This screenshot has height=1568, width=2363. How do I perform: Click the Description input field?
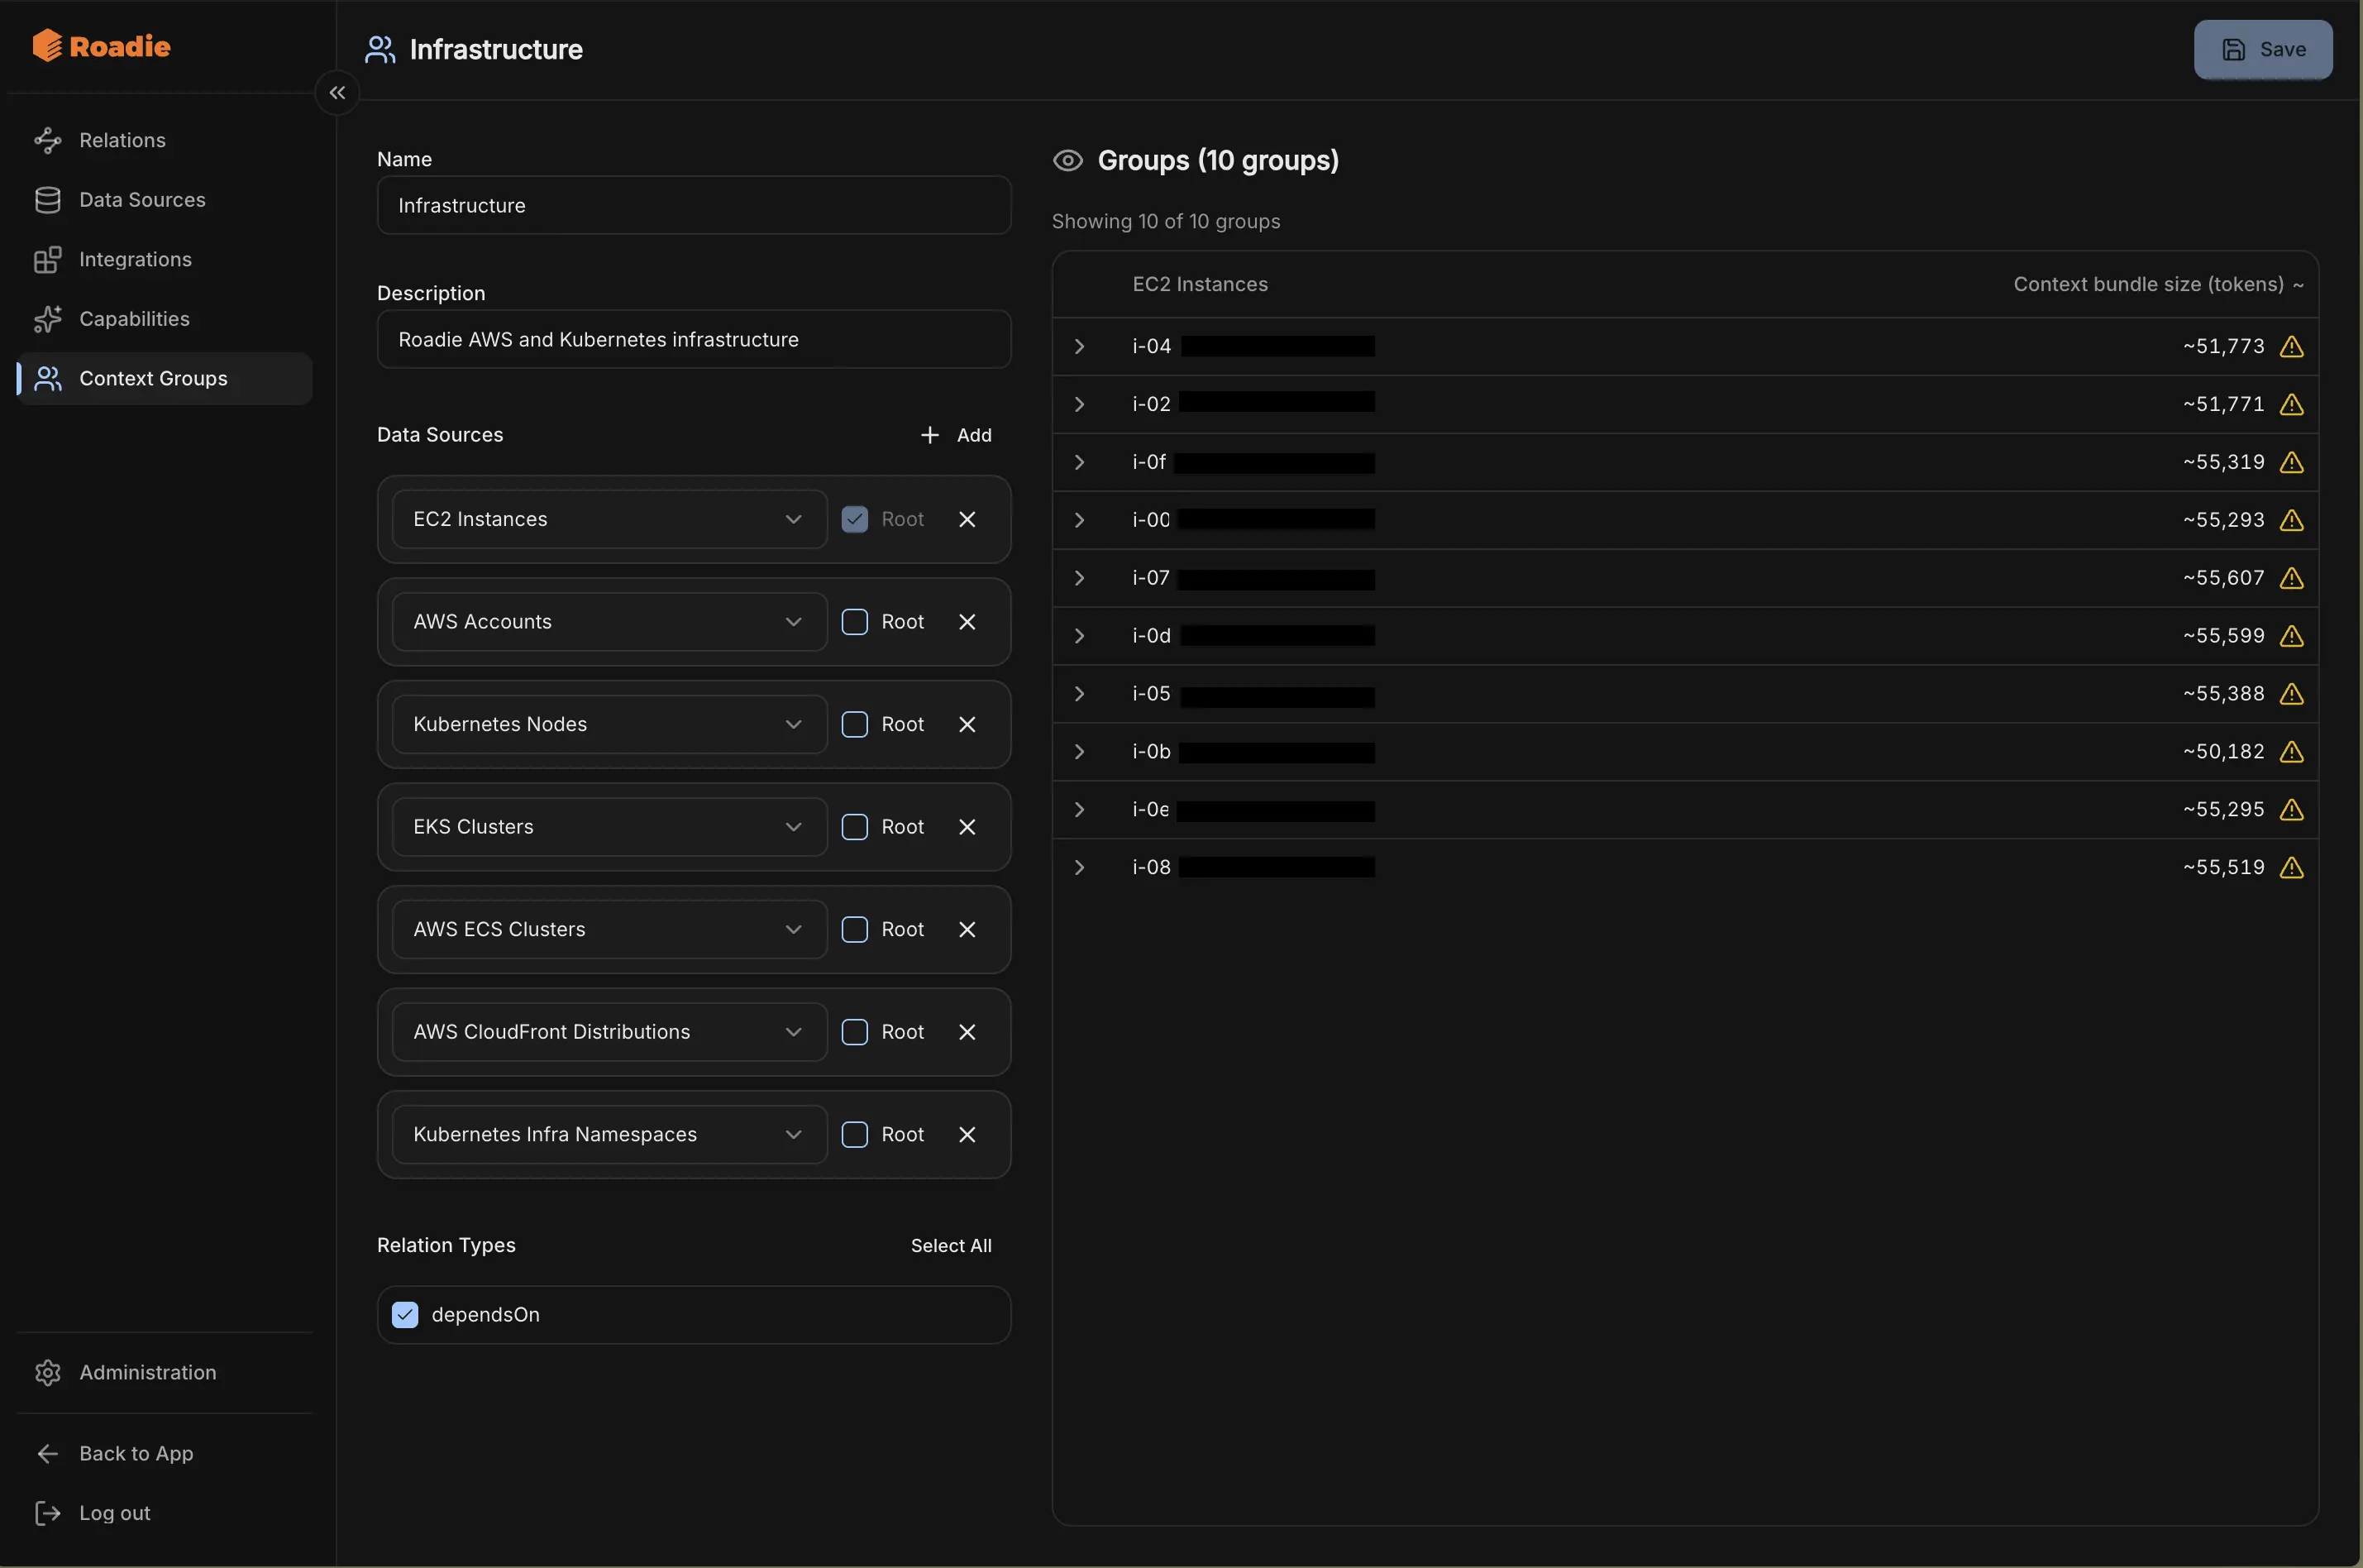[694, 339]
